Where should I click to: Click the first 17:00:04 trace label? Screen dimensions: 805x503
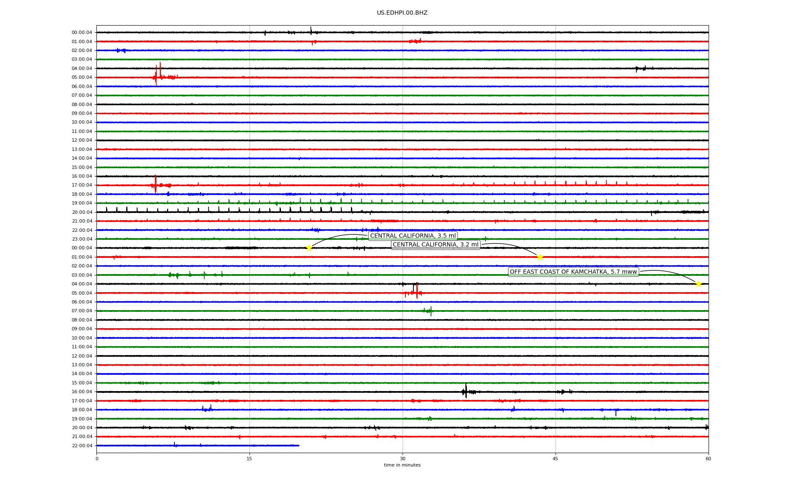[82, 185]
